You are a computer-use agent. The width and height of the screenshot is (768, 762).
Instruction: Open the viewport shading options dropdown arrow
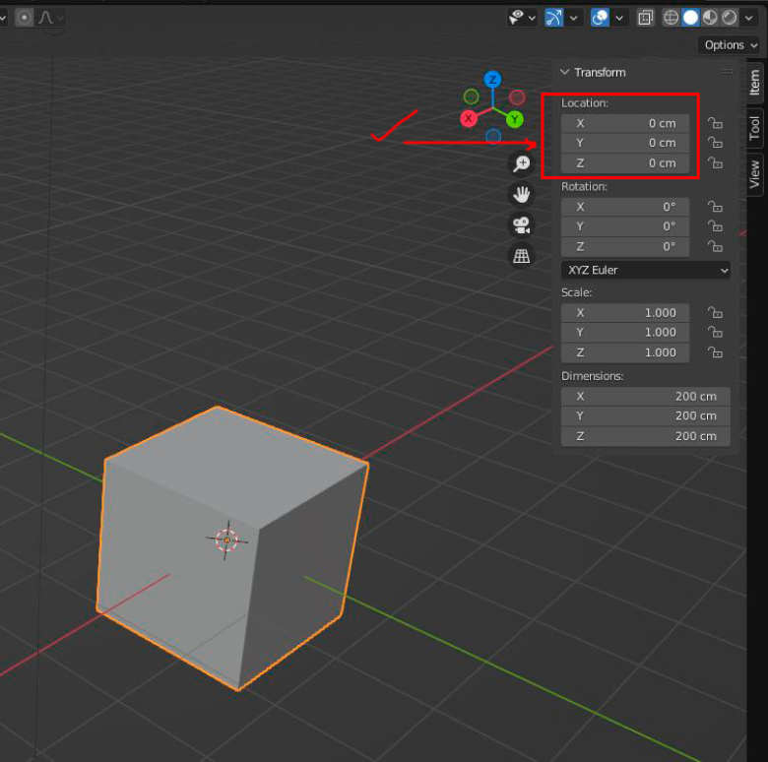click(x=748, y=18)
